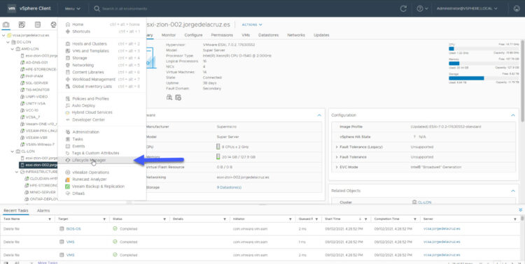
Task: Switch to the Monitor tab
Action: pyautogui.click(x=169, y=35)
